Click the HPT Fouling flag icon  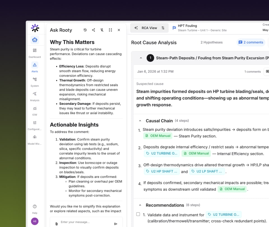[174, 28]
